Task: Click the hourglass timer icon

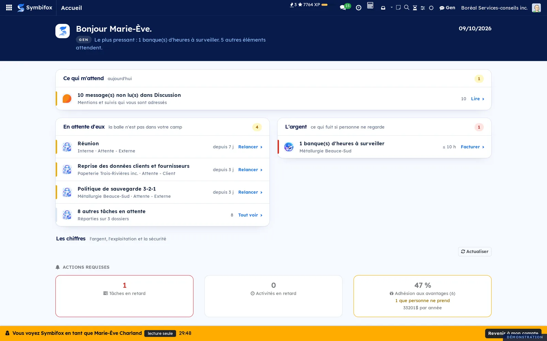Action: pyautogui.click(x=415, y=8)
